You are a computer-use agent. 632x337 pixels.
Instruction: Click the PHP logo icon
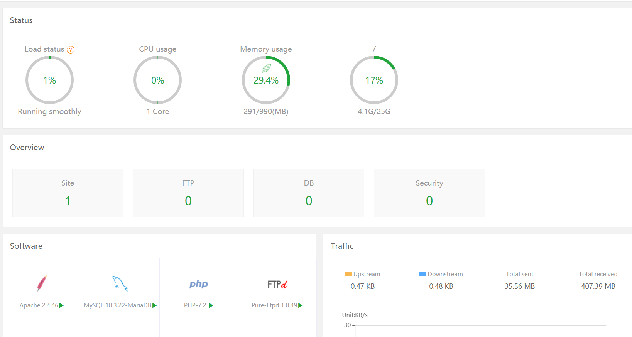199,284
